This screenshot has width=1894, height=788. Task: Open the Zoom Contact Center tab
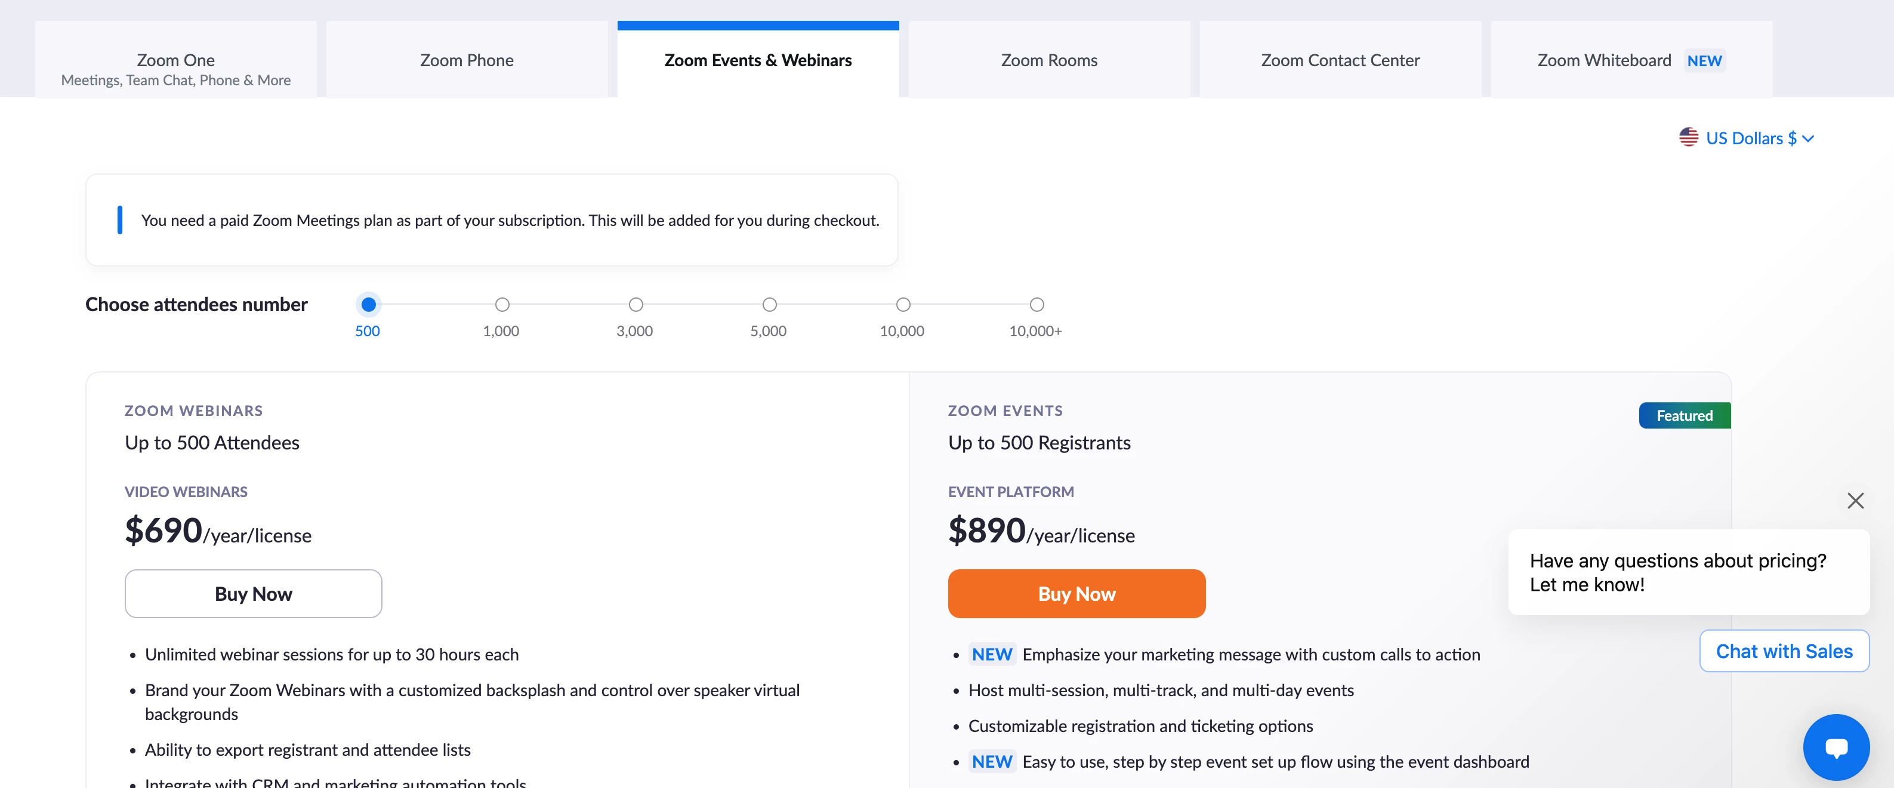click(x=1340, y=60)
